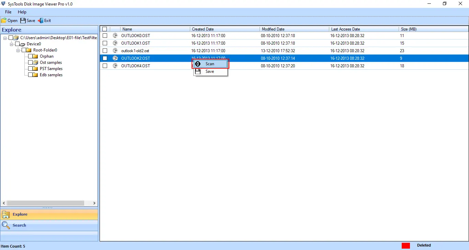Click the E01 file path root icon
Viewport: 469px width, 250px height.
click(16, 38)
